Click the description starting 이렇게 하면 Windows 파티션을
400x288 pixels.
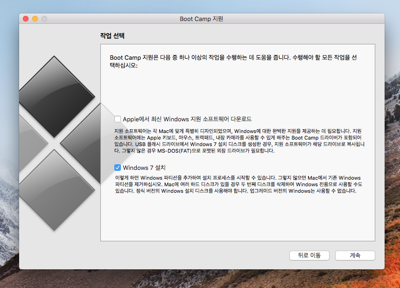click(x=239, y=184)
